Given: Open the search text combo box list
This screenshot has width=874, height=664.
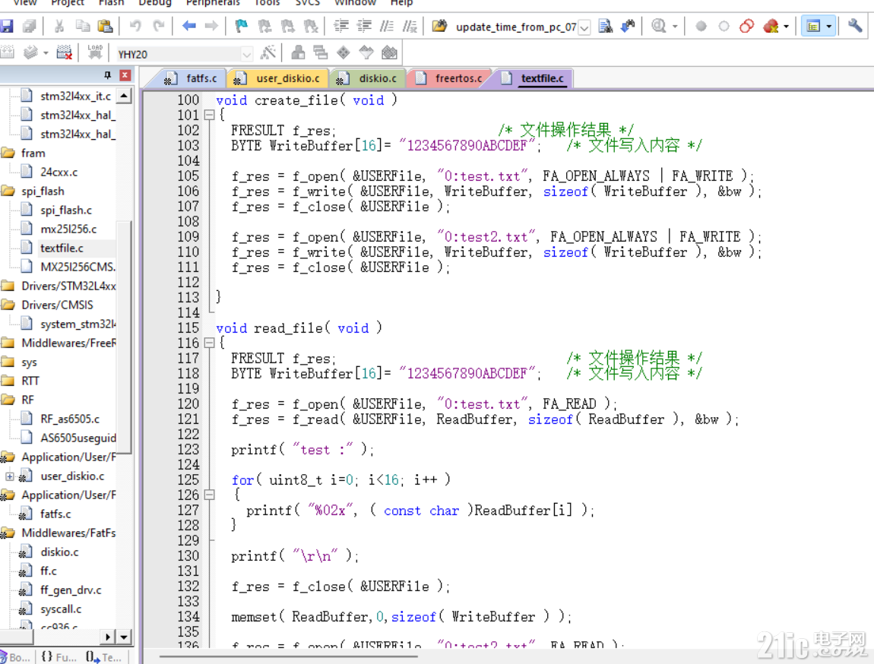Looking at the screenshot, I should (x=584, y=27).
